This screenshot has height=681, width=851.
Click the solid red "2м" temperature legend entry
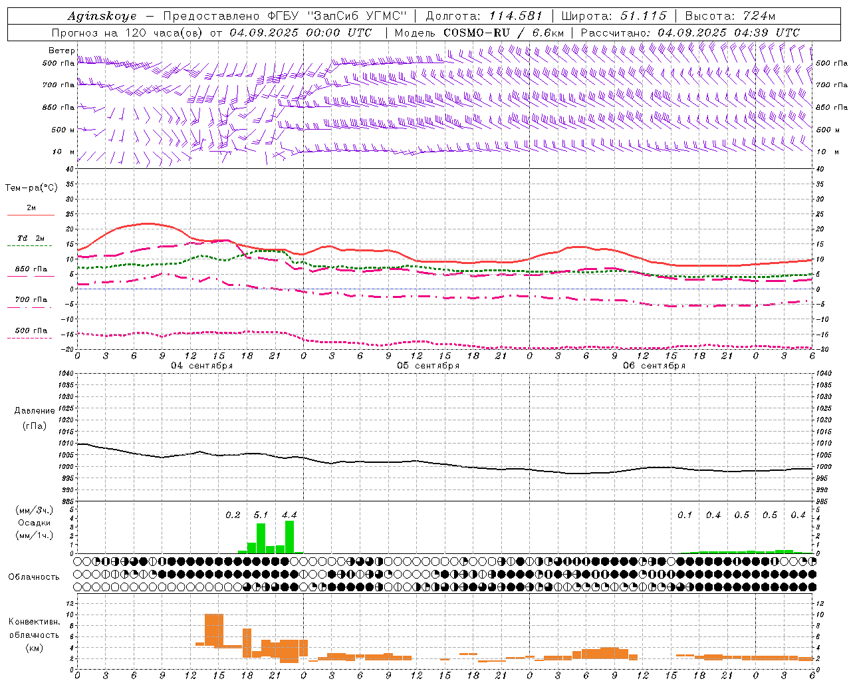(x=31, y=209)
